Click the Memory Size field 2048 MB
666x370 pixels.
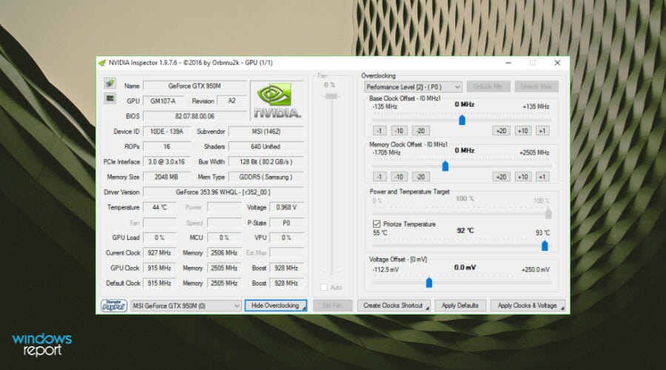[x=166, y=177]
